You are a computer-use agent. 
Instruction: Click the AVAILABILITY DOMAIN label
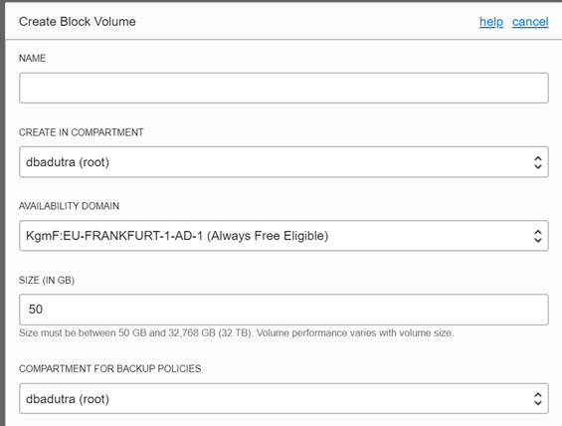click(69, 206)
